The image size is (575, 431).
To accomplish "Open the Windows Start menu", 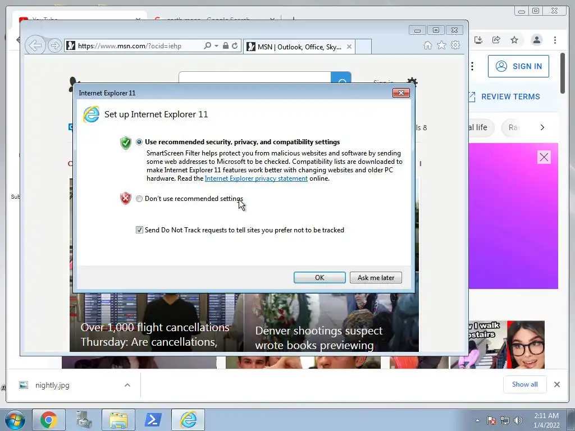I will (x=15, y=420).
